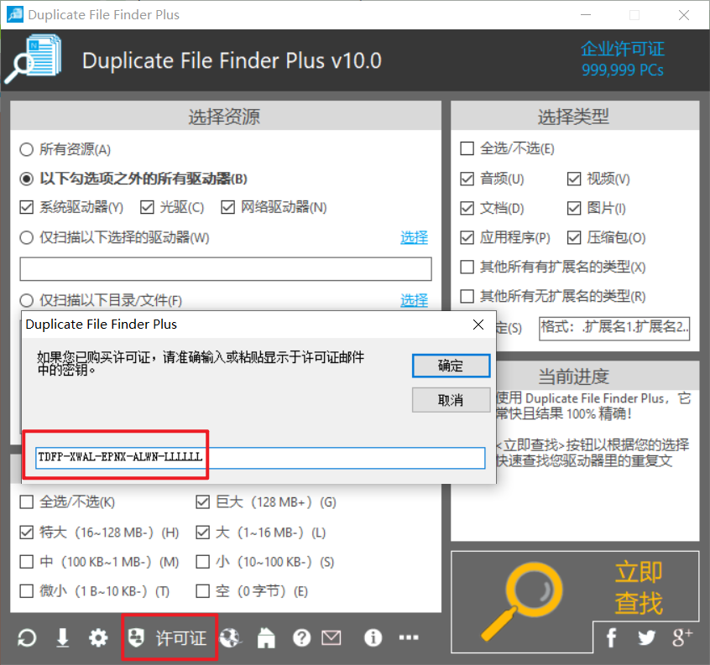The width and height of the screenshot is (710, 665).
Task: Close the main application window
Action: click(x=684, y=15)
